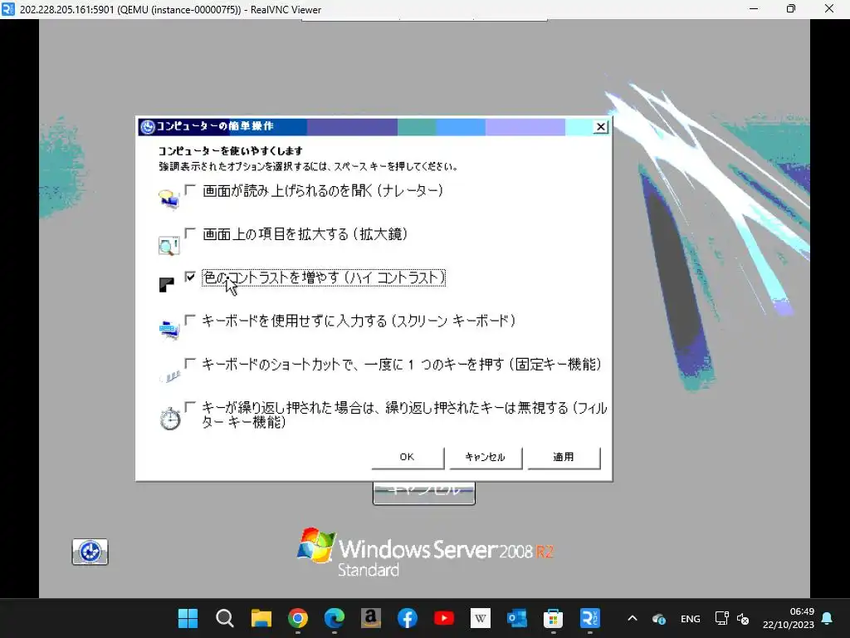Enable the Narrator (ナレーター) checkbox

click(x=190, y=190)
